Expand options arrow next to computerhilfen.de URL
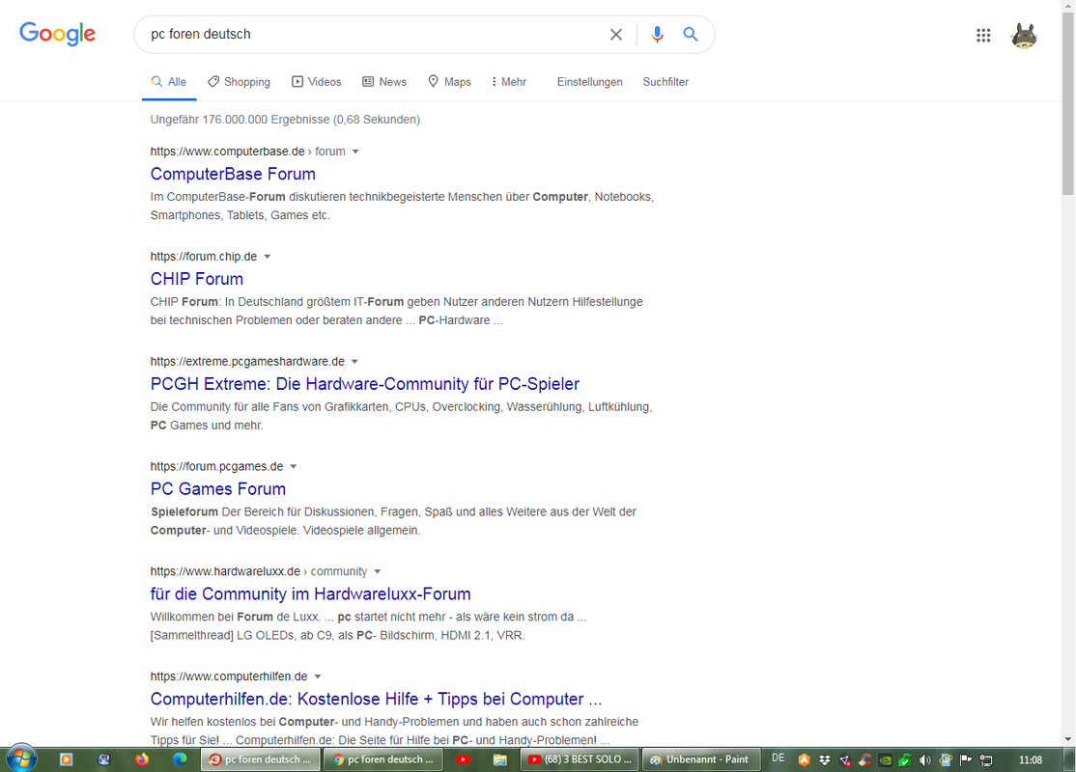The image size is (1076, 772). click(318, 676)
